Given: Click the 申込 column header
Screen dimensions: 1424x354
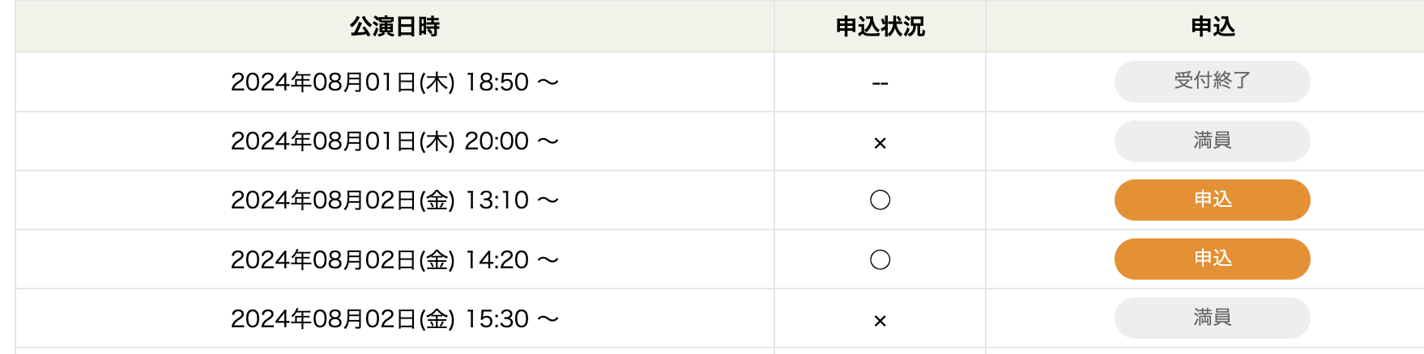Looking at the screenshot, I should coord(1213,27).
